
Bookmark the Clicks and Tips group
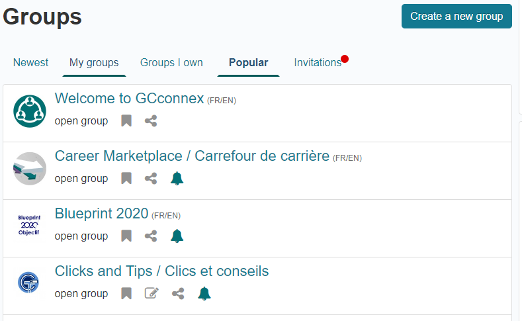pyautogui.click(x=126, y=293)
